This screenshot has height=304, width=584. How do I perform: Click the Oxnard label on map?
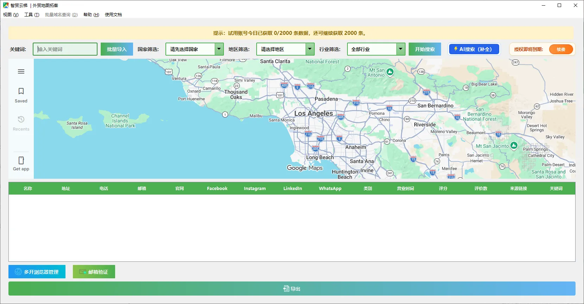pos(194,91)
